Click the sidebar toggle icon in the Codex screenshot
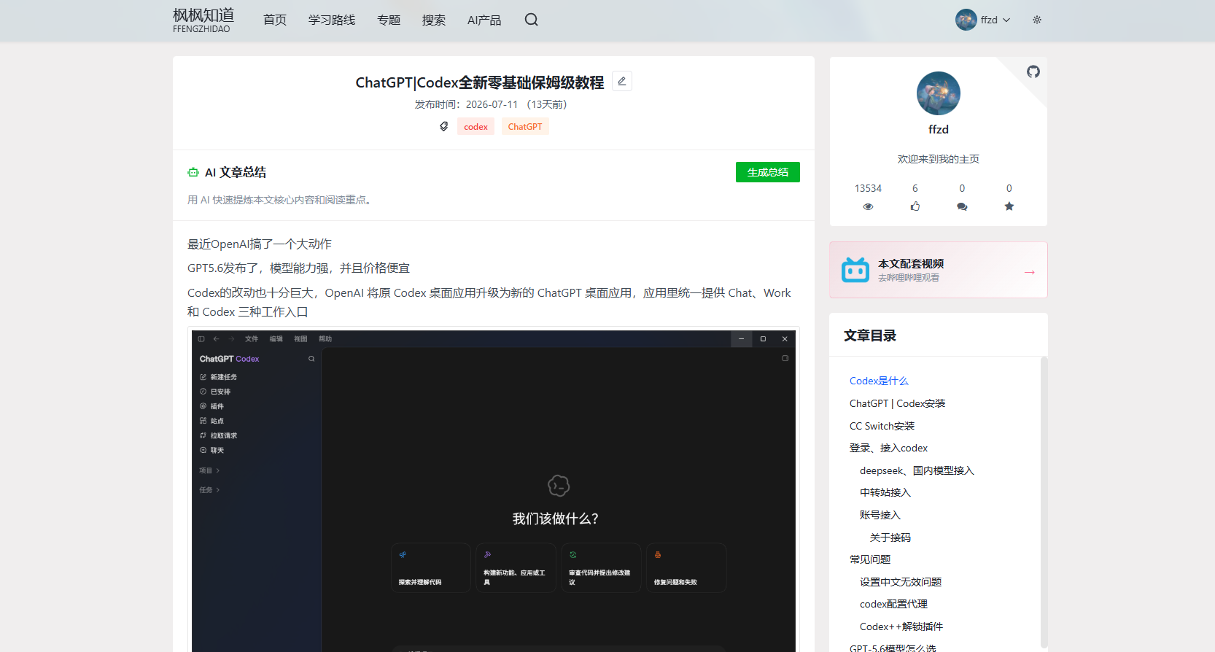The height and width of the screenshot is (652, 1215). coord(201,339)
